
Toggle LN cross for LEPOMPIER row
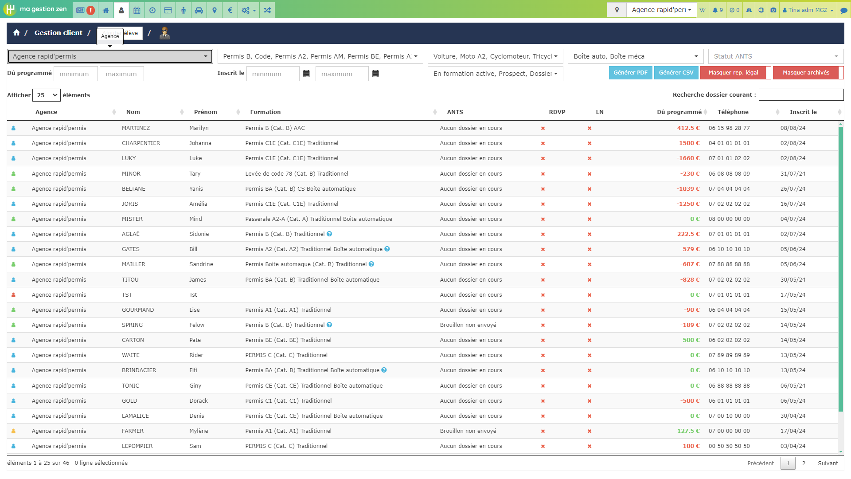pos(589,446)
